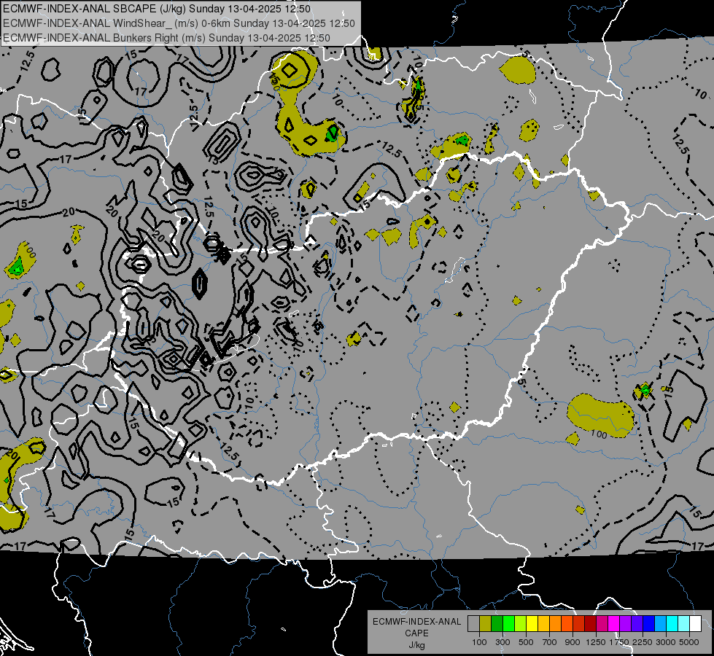Select the dark green legend swatch

(497, 623)
